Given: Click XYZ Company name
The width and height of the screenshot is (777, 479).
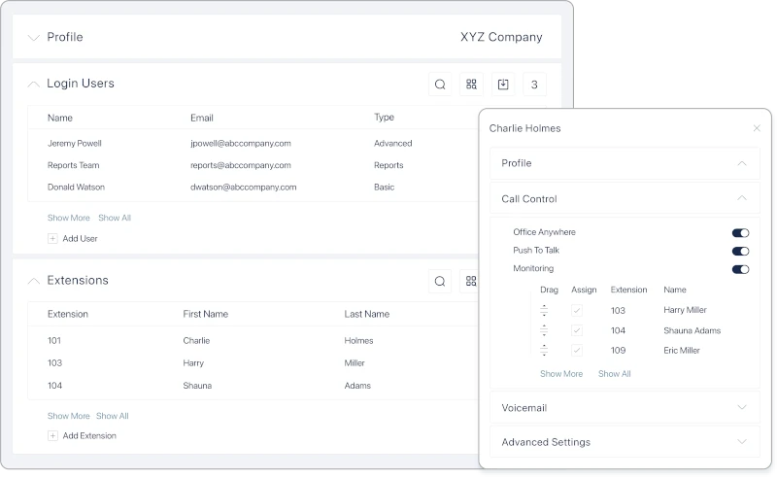Looking at the screenshot, I should (501, 37).
